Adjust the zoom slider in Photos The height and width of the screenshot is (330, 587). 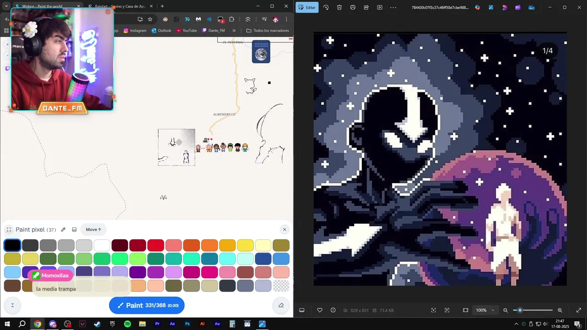pos(533,310)
